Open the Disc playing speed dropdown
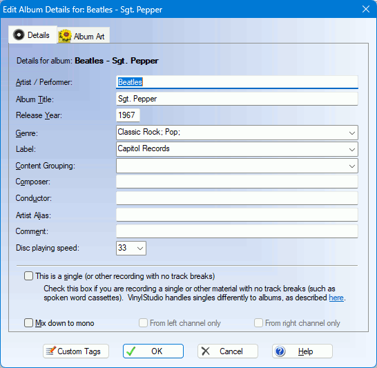377x368 pixels. tap(140, 249)
